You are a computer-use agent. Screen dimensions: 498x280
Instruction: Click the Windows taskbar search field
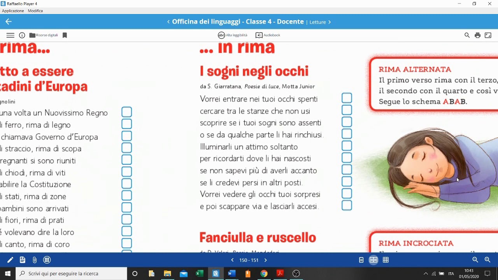(71, 273)
